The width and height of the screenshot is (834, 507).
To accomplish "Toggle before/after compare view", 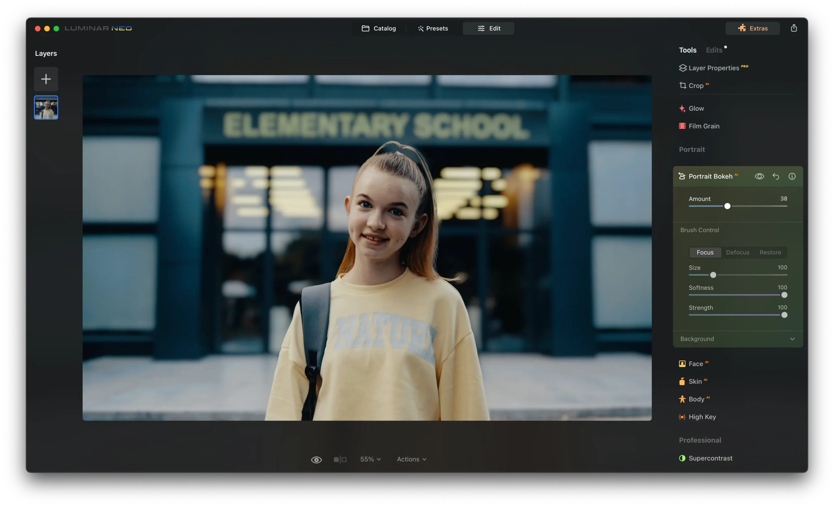I will (340, 460).
